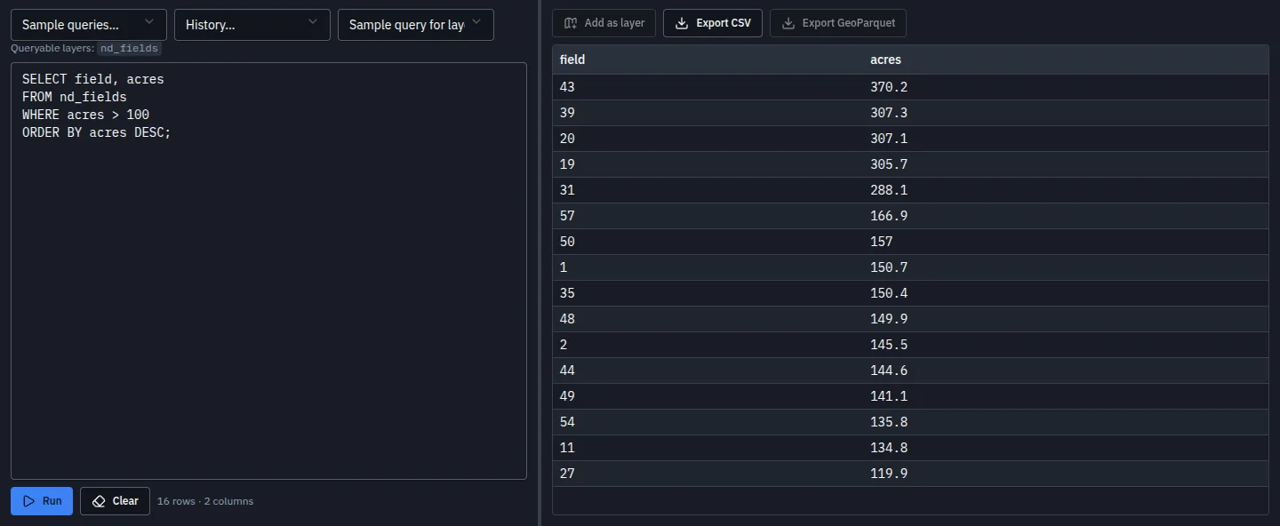Open the Sample queries dropdown

89,25
